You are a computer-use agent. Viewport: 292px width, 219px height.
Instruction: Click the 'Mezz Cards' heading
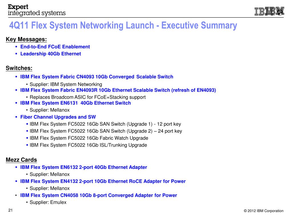click(x=21, y=160)
